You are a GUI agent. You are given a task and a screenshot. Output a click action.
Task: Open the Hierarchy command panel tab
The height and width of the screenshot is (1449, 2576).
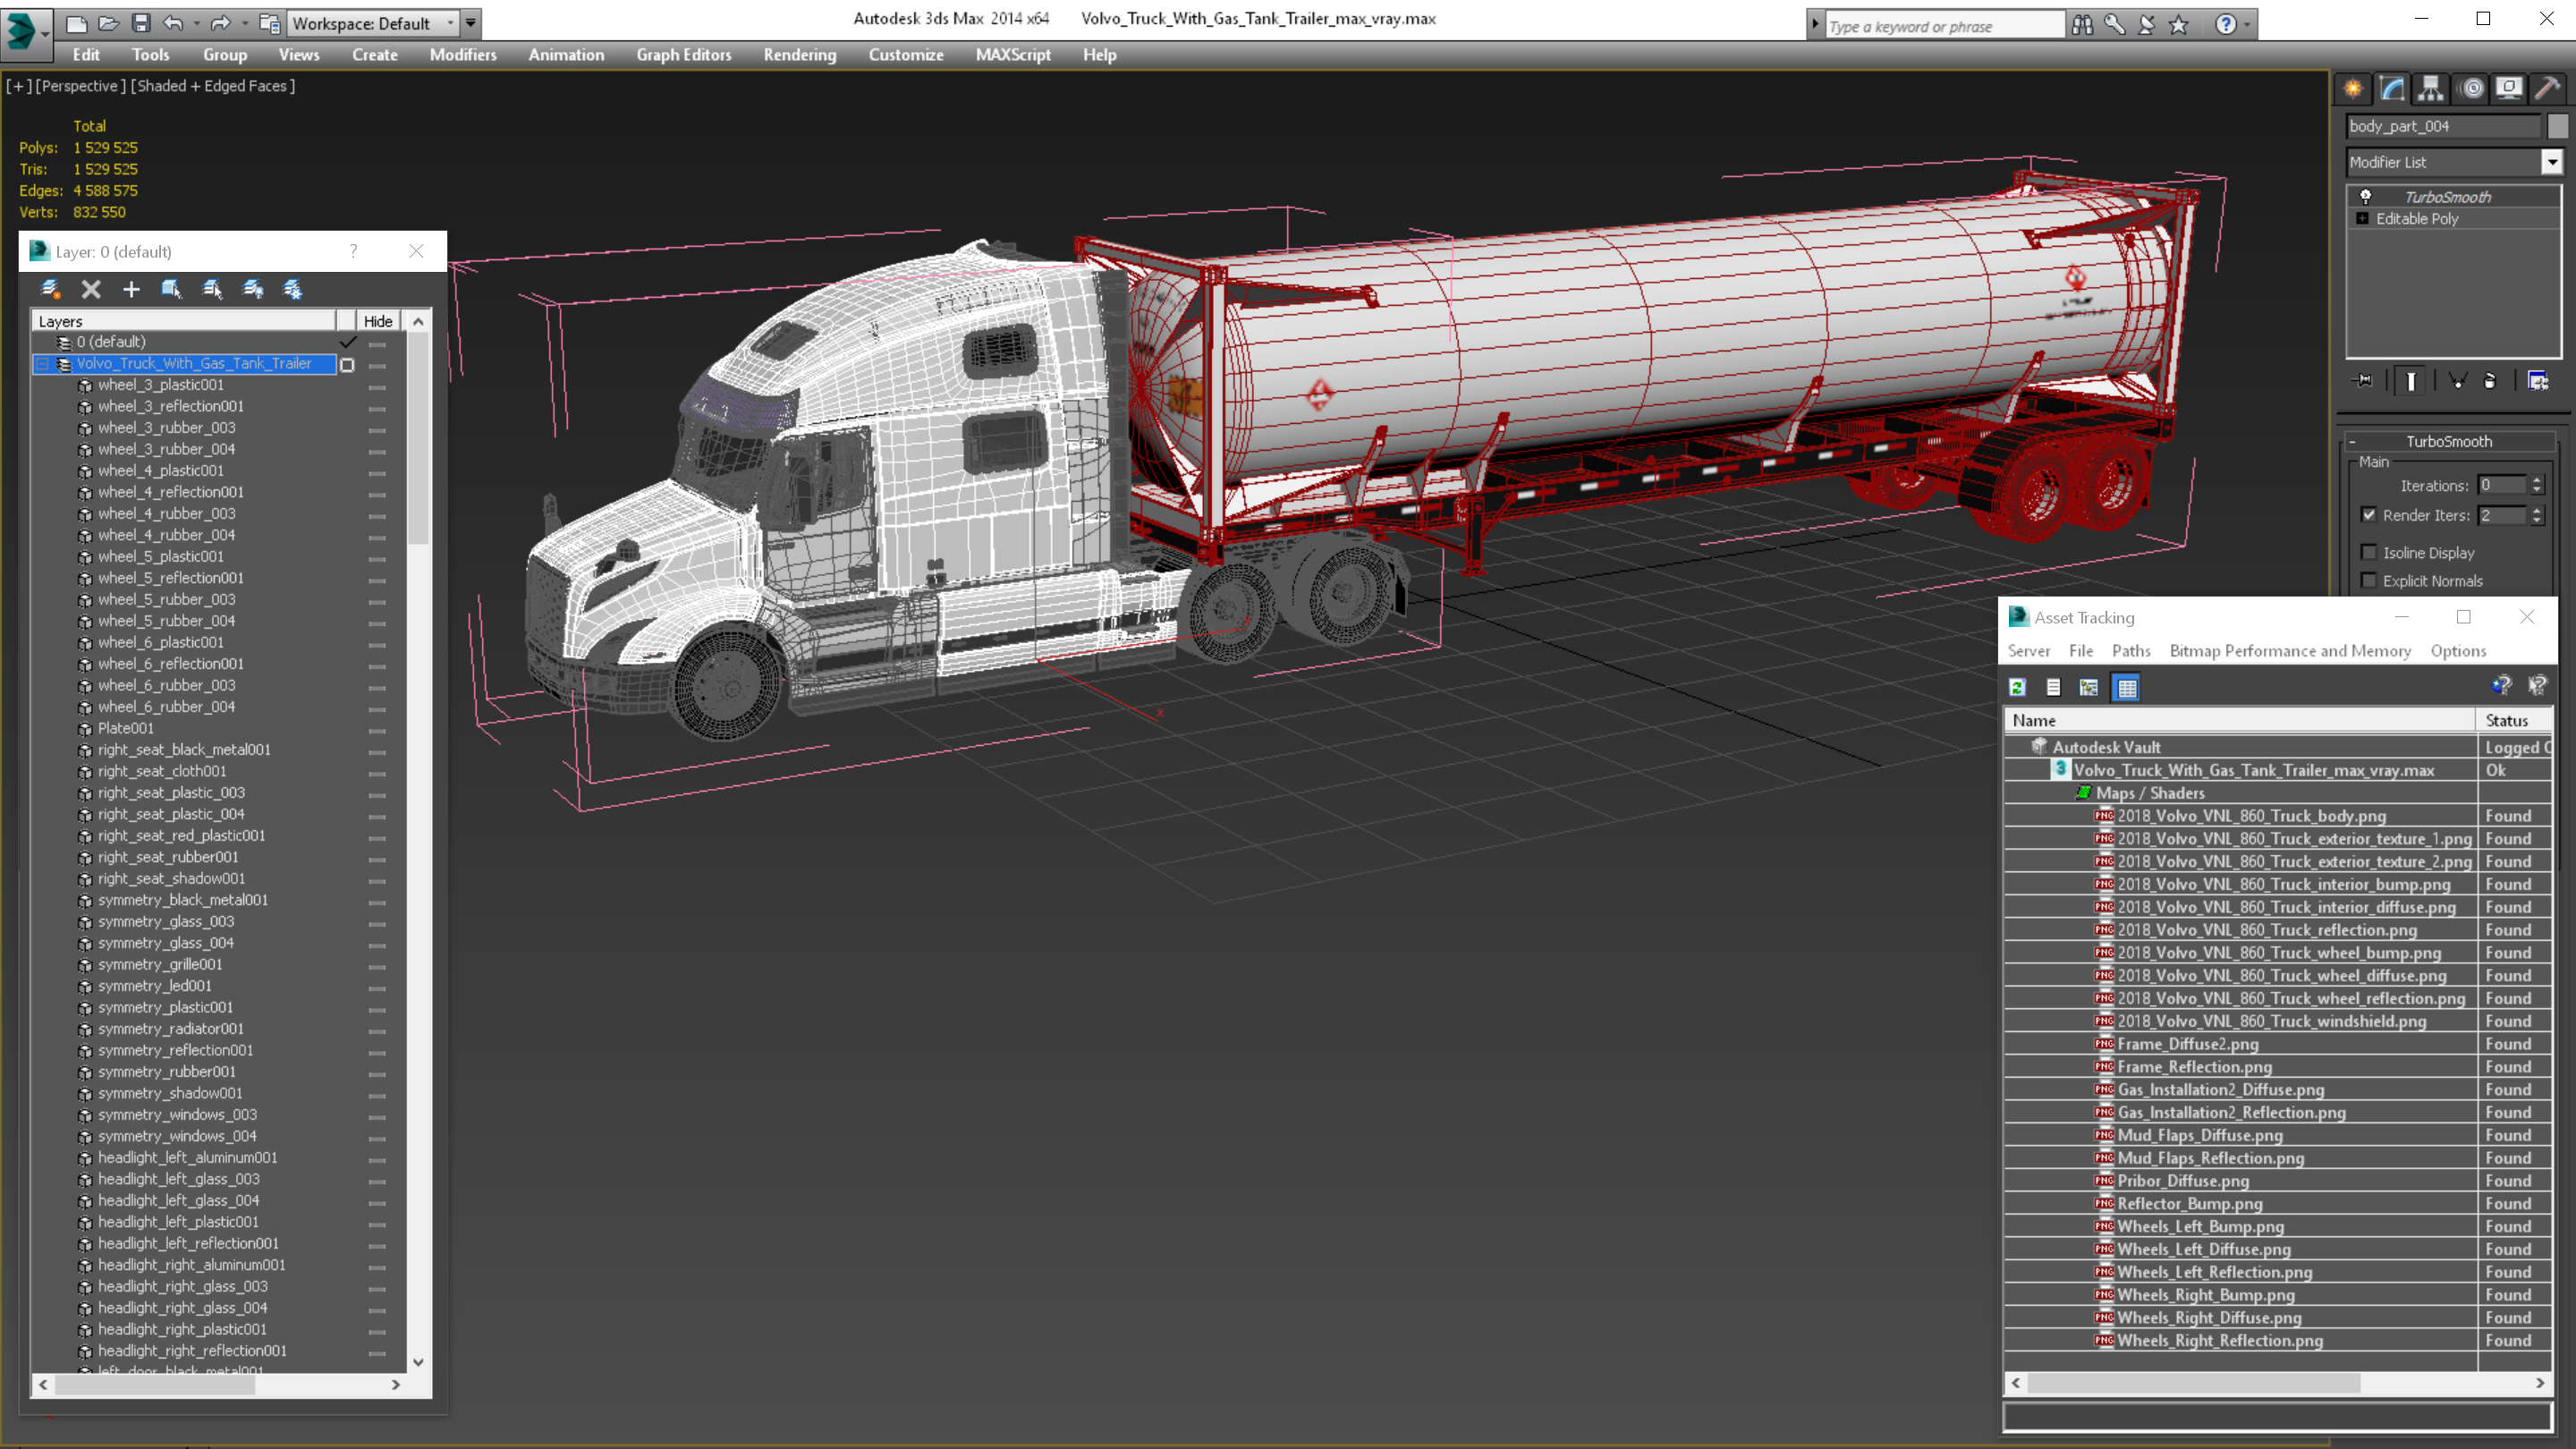[x=2431, y=89]
